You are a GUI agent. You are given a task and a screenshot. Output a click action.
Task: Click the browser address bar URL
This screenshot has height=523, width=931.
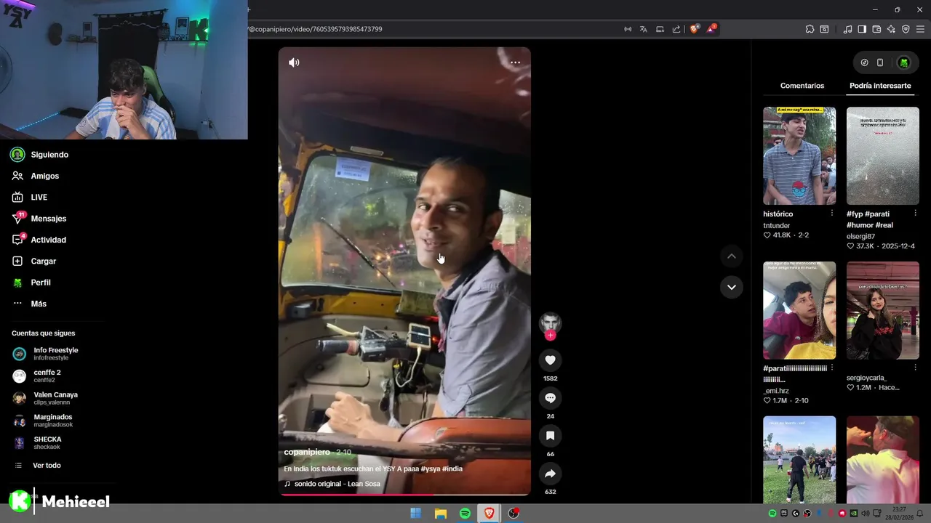click(x=316, y=29)
